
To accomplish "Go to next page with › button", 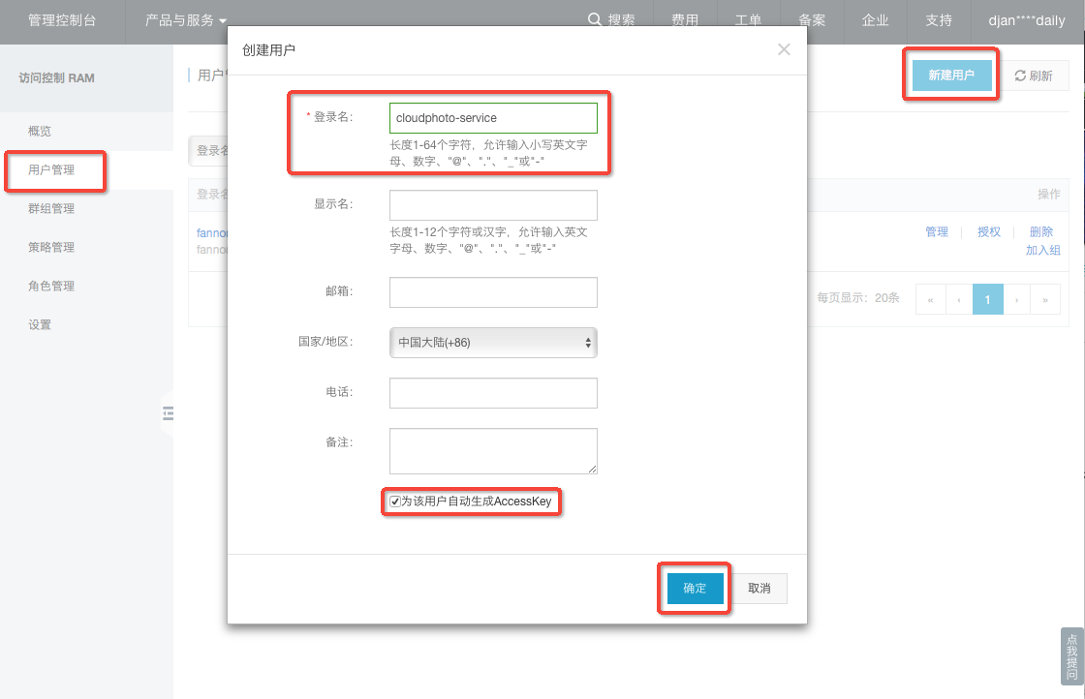I will click(x=1016, y=299).
